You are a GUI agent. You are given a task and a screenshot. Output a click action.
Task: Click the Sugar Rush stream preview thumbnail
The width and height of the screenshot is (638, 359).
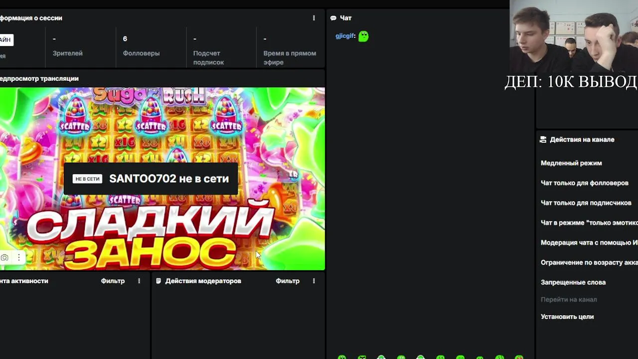tap(162, 179)
